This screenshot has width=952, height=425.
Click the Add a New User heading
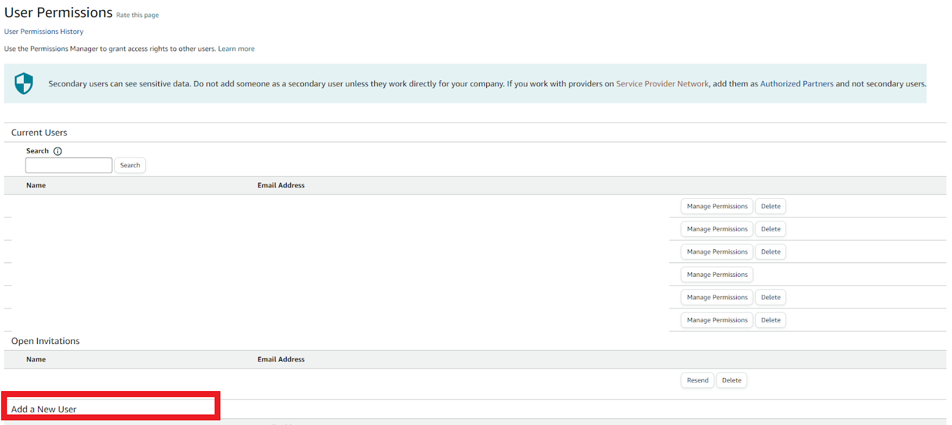[44, 409]
